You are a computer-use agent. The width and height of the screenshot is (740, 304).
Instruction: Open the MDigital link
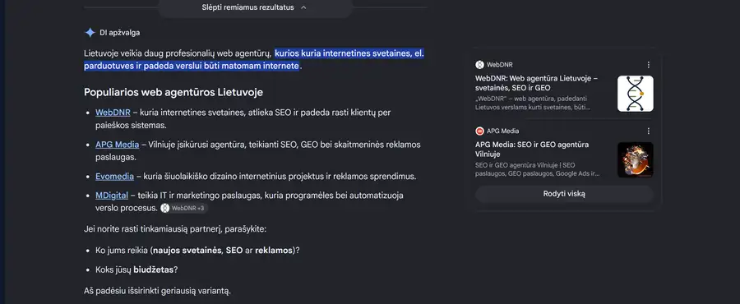112,195
